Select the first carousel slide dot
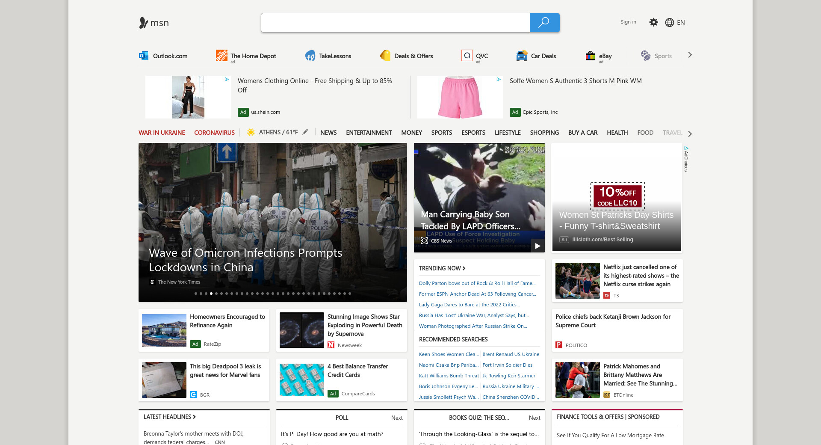The image size is (821, 445). coord(196,294)
